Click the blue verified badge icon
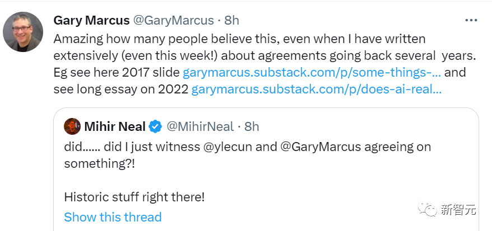This screenshot has height=231, width=492. point(156,126)
